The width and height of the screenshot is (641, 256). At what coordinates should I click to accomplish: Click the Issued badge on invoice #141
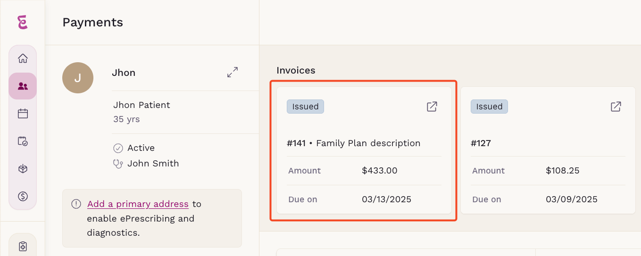pos(305,107)
